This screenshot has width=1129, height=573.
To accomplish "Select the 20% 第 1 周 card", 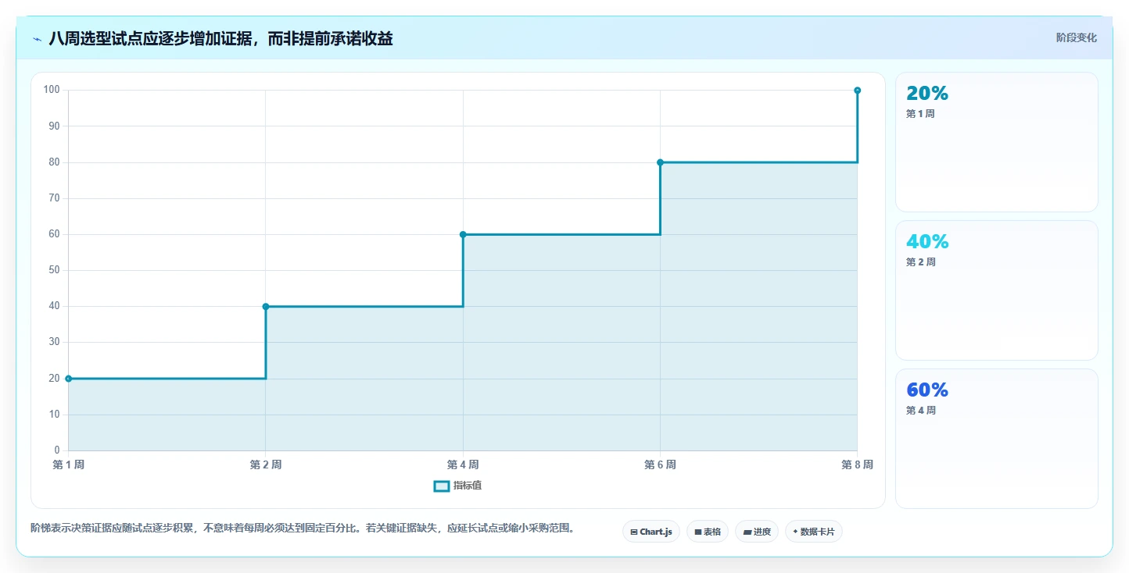I will 997,142.
